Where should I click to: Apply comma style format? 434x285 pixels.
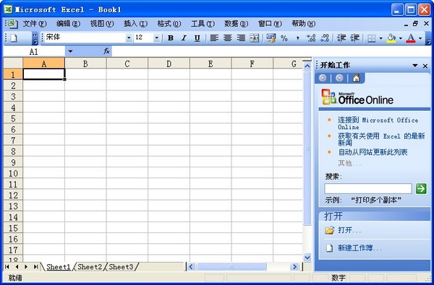(x=297, y=38)
